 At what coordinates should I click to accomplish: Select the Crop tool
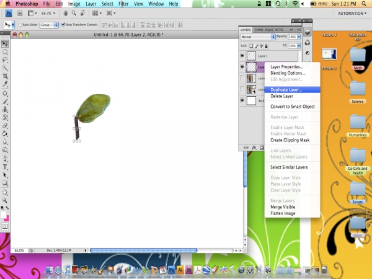tap(5, 76)
